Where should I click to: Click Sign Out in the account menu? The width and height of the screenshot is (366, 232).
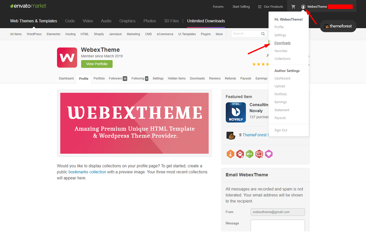click(x=281, y=130)
